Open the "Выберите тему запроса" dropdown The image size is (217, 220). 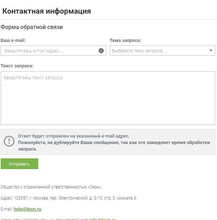159,51
